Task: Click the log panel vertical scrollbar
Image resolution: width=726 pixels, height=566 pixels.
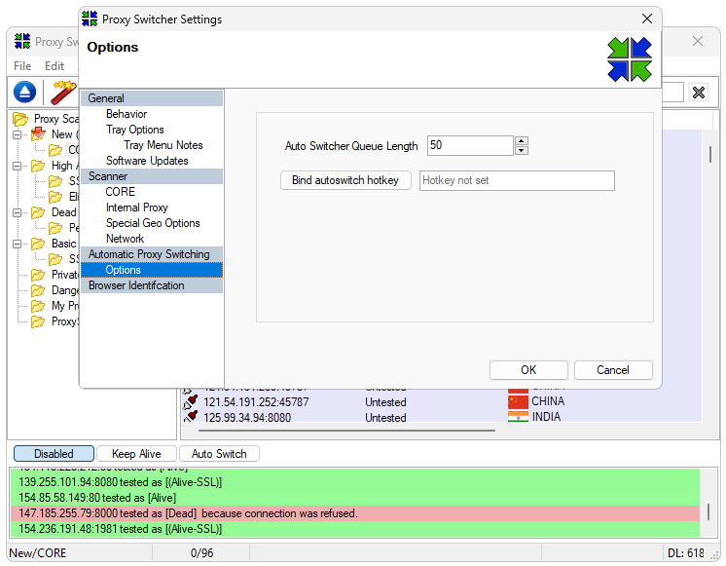Action: pos(708,512)
